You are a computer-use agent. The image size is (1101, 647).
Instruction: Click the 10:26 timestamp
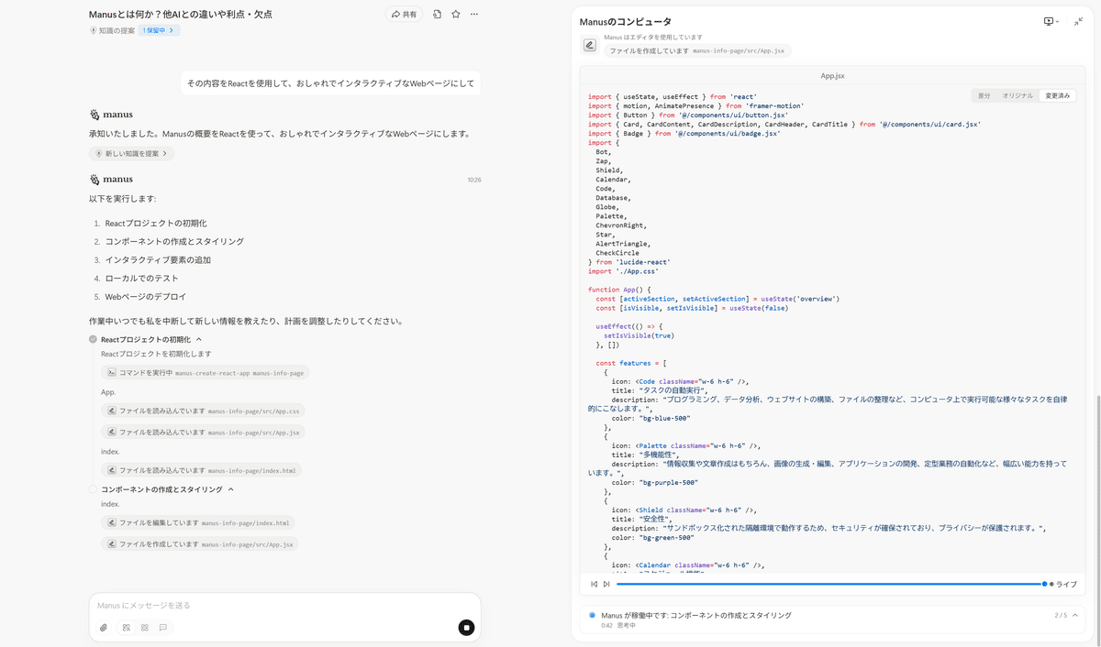(473, 180)
